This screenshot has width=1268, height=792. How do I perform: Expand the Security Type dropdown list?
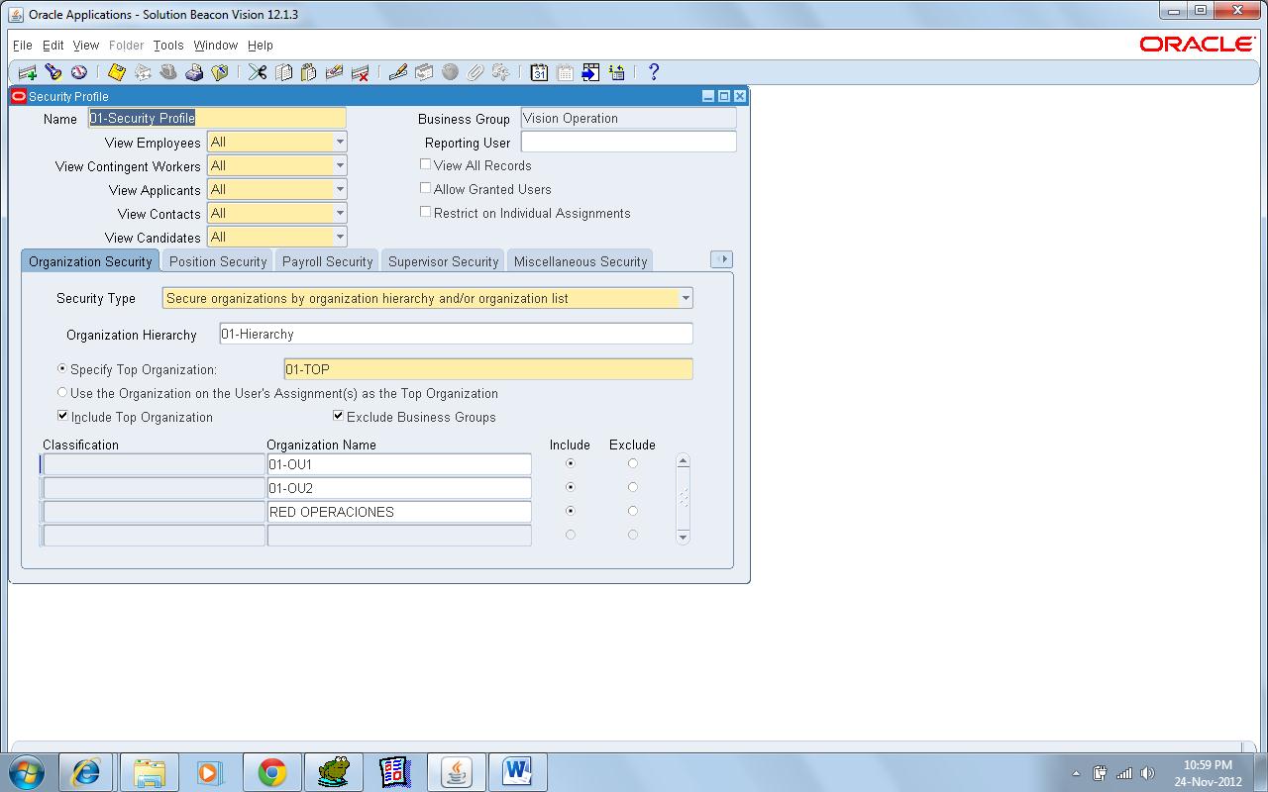685,297
